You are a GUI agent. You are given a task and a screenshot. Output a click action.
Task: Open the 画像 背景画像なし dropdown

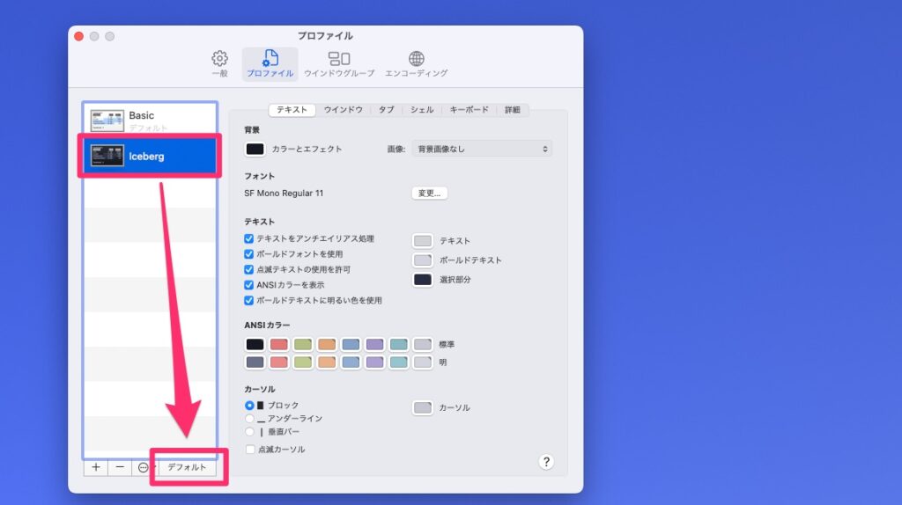pyautogui.click(x=482, y=150)
